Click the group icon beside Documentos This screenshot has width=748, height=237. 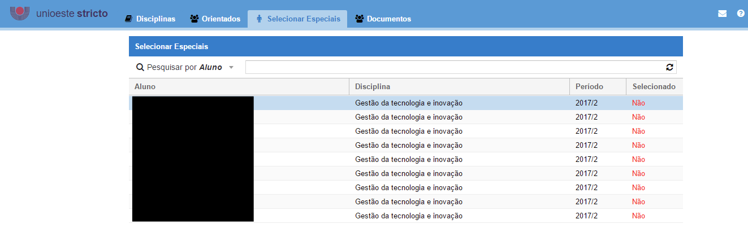tap(359, 19)
